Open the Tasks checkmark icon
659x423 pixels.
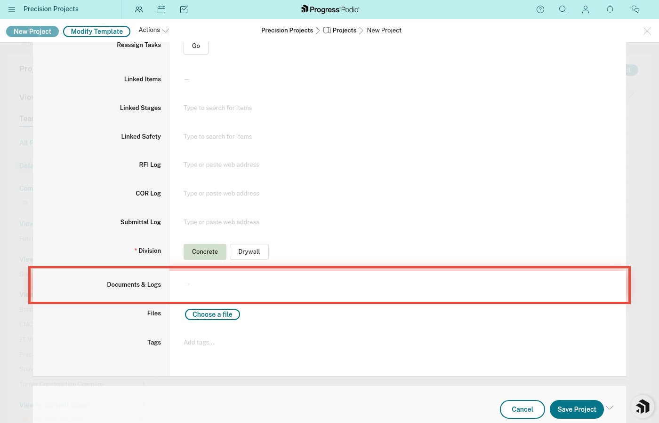coord(184,9)
